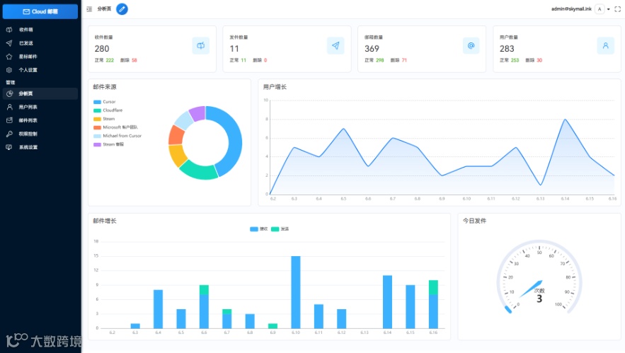Viewport: 625px width, 353px height.
Task: Click the 6.14 peak on 用户增长 line
Action: [x=565, y=119]
